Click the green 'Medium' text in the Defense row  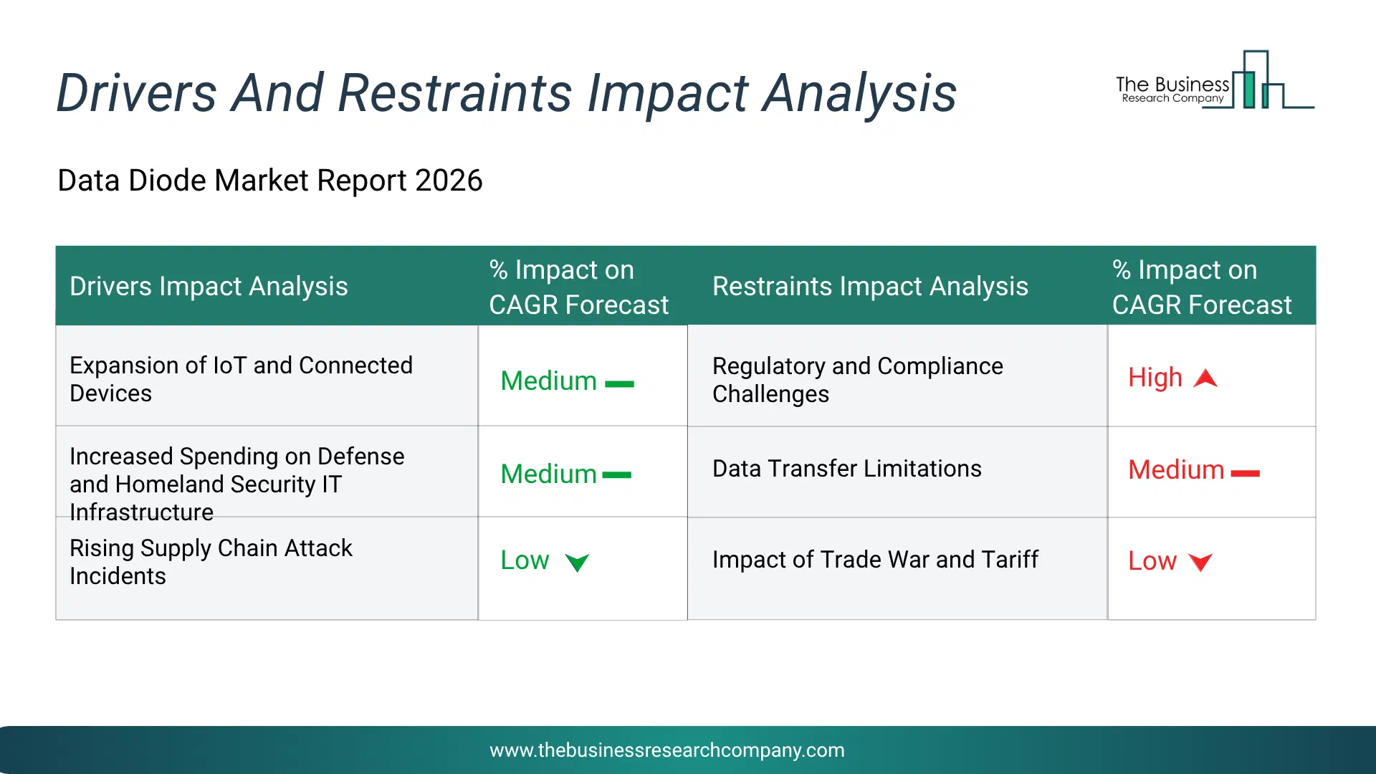(548, 474)
